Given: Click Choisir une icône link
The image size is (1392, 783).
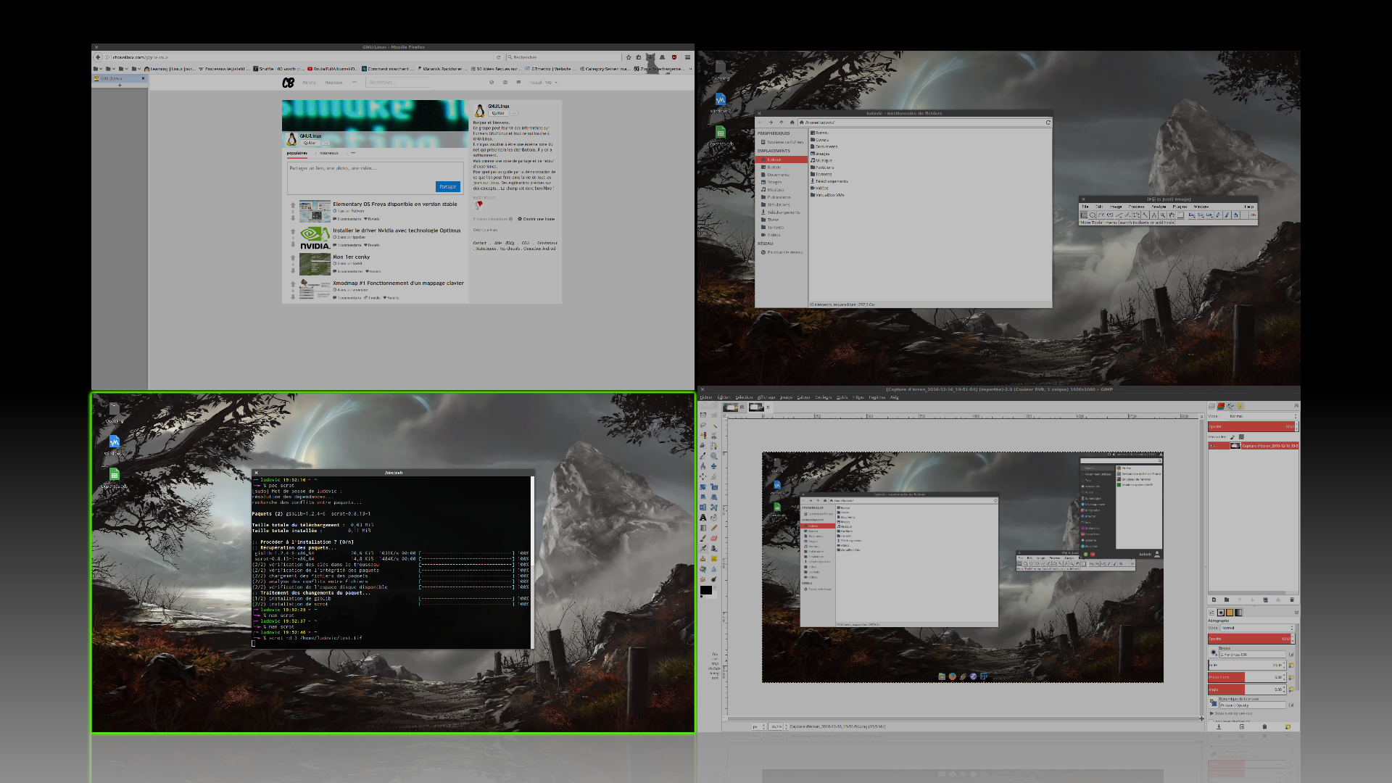Looking at the screenshot, I should point(536,219).
